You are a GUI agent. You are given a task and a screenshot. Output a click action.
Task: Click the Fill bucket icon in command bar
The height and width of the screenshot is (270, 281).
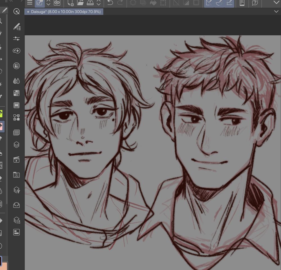[153, 3]
